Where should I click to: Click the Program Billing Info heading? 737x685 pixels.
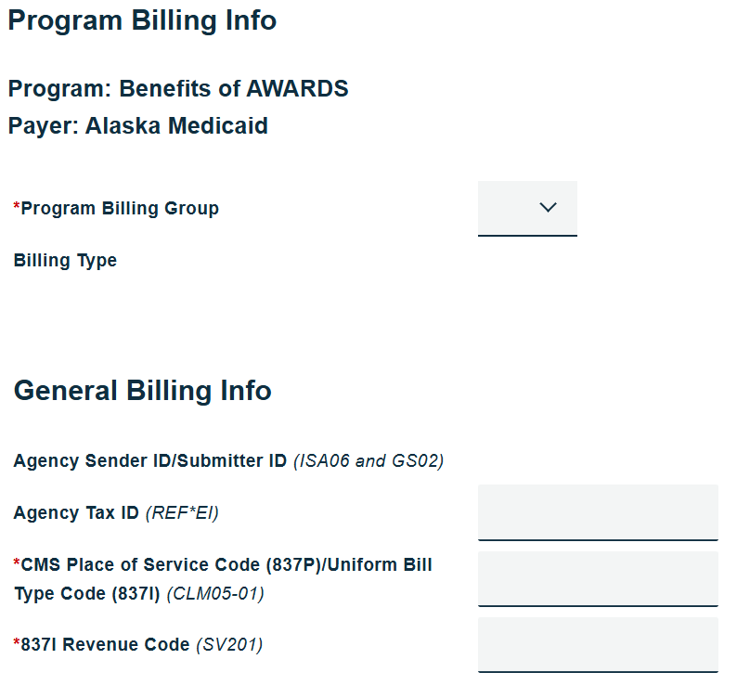(142, 20)
